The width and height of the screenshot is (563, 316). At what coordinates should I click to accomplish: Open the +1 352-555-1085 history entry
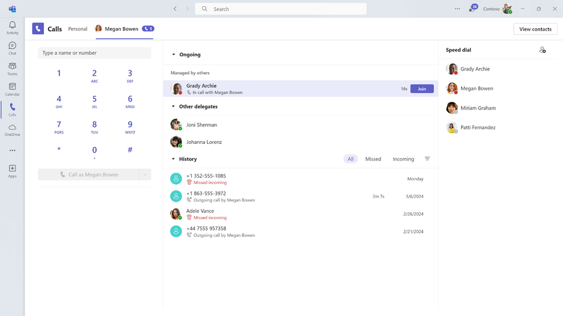(300, 178)
